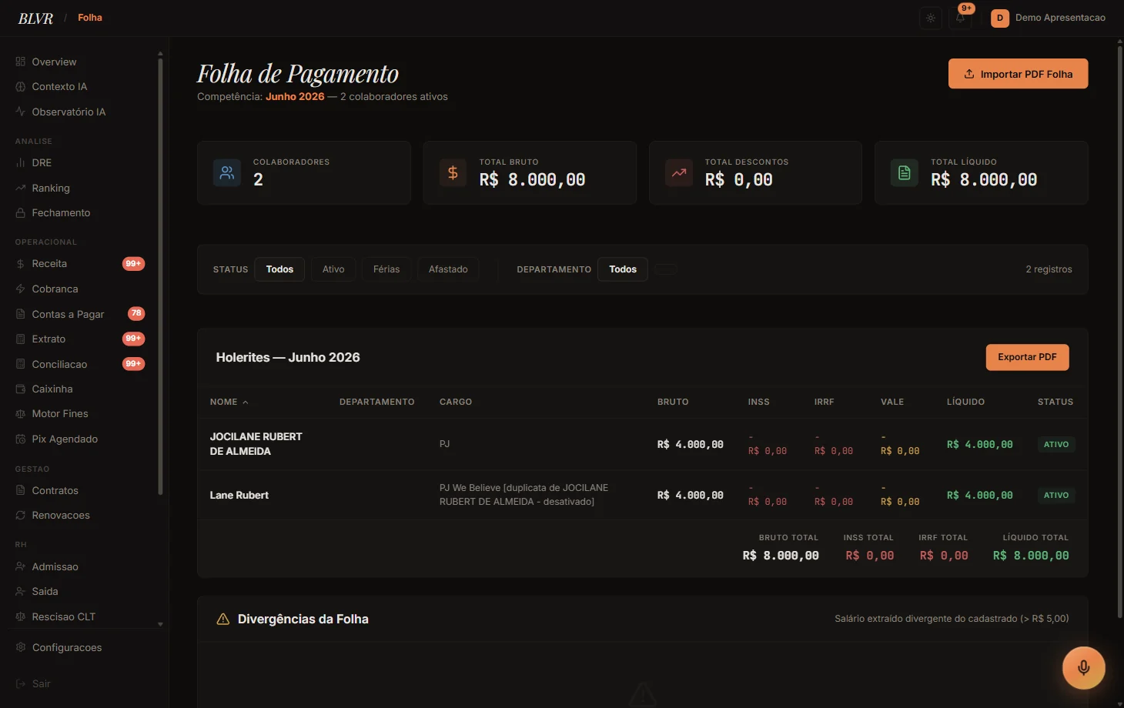
Task: Open the Fechamento lock icon
Action: coord(21,213)
